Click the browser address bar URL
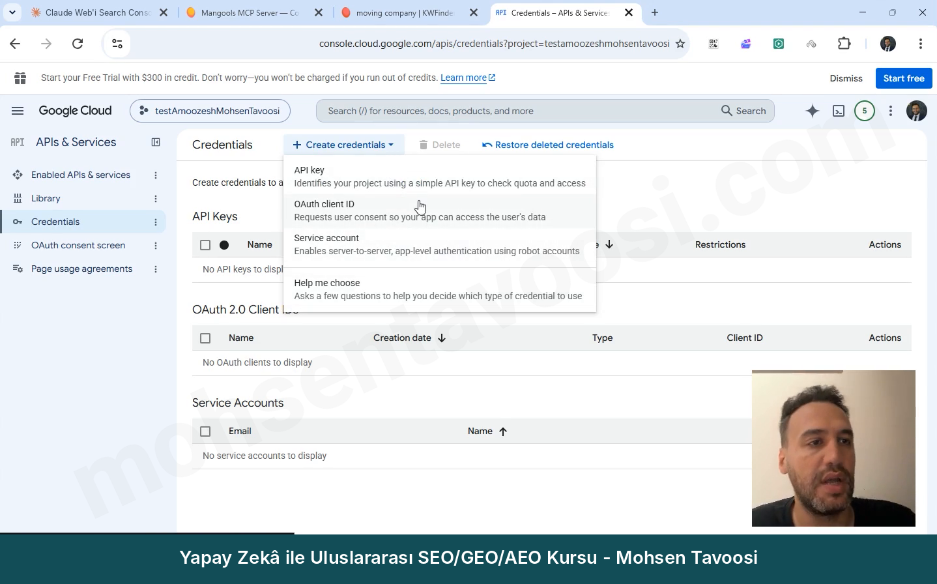Viewport: 937px width, 584px height. click(x=494, y=44)
